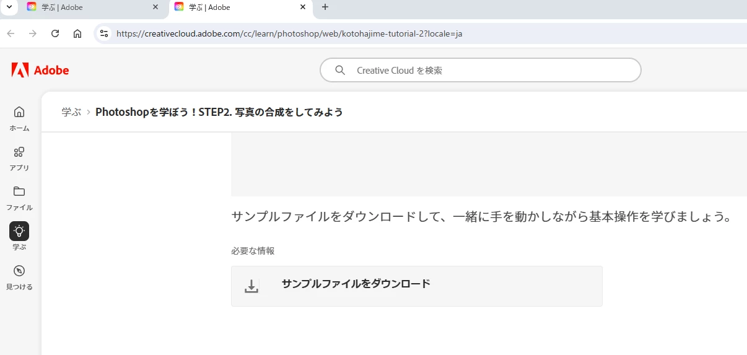Screen dimensions: 747x355
Task: Expand the tab search dropdown arrow
Action: tap(9, 7)
